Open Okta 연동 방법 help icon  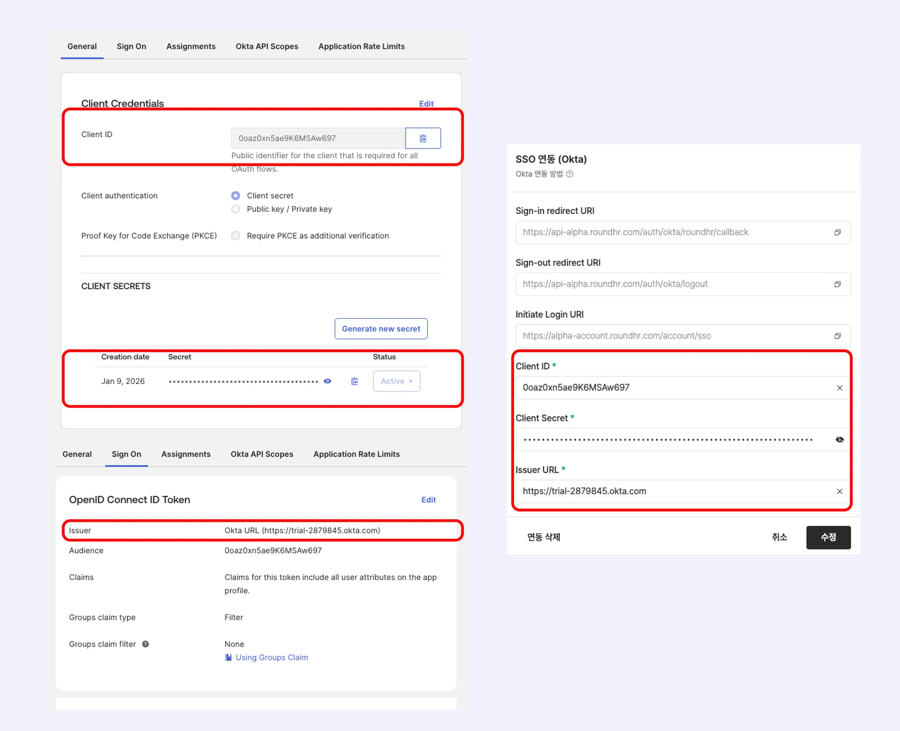click(x=570, y=174)
